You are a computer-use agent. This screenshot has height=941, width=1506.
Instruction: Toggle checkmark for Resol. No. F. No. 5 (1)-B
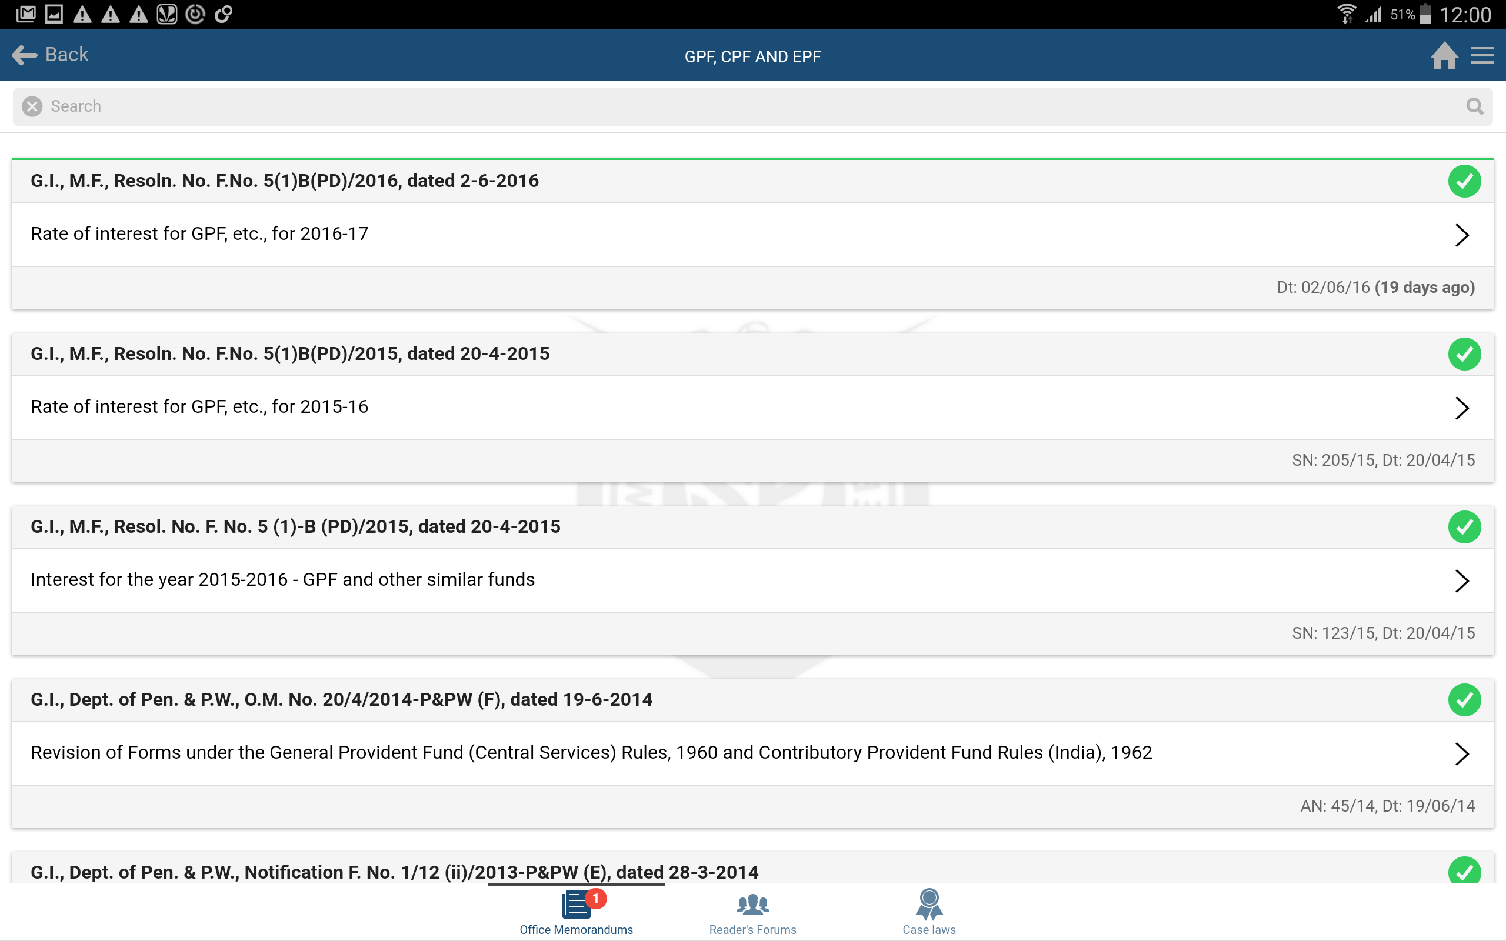coord(1464,527)
